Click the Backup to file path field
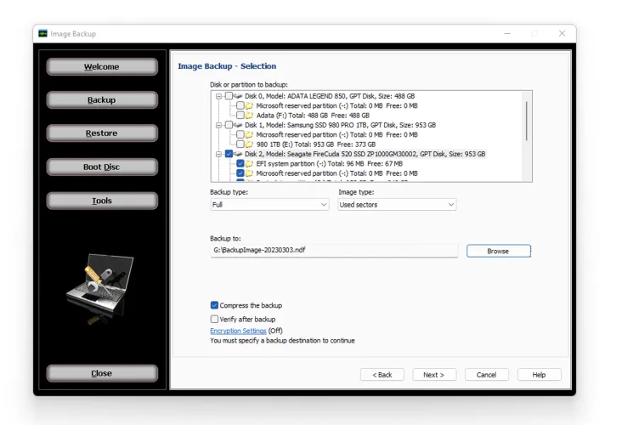This screenshot has width=622, height=425. 333,251
